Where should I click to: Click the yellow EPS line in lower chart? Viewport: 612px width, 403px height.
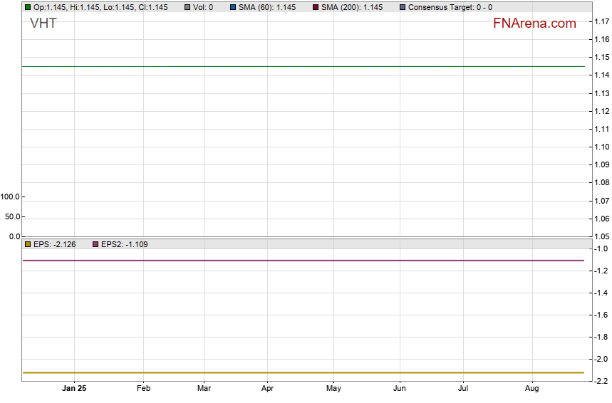[303, 372]
